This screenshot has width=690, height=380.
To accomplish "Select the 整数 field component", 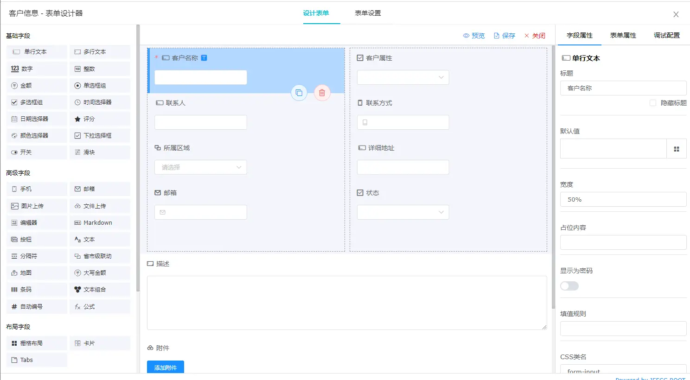I will pyautogui.click(x=100, y=69).
